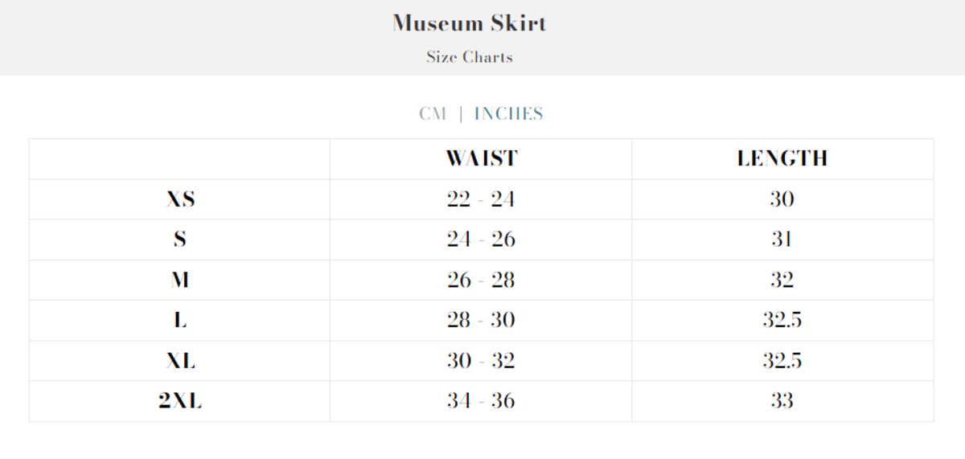
Task: Select waist value 26 - 28
Action: (x=481, y=281)
